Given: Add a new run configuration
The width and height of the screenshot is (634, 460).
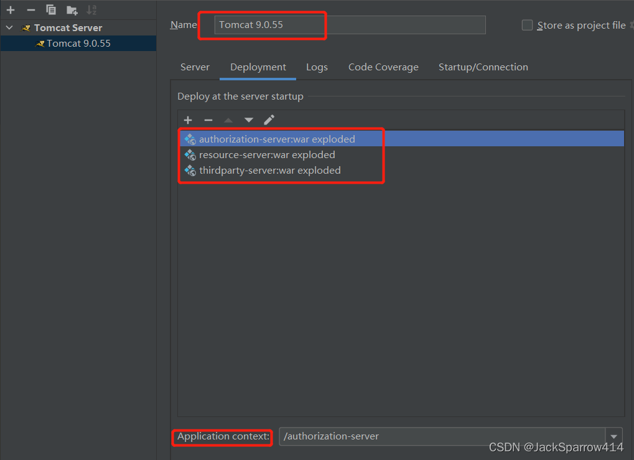Looking at the screenshot, I should click(11, 10).
